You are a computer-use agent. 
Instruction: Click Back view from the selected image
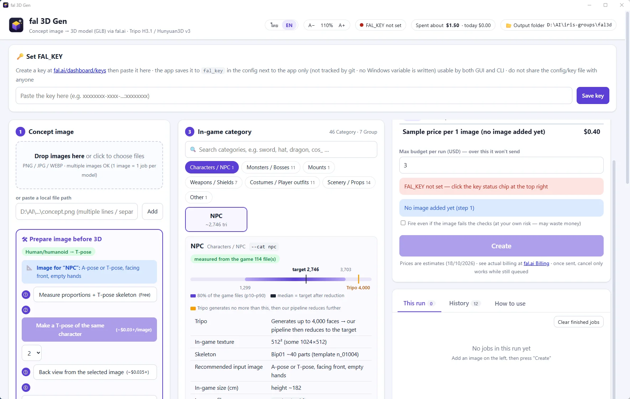(95, 372)
